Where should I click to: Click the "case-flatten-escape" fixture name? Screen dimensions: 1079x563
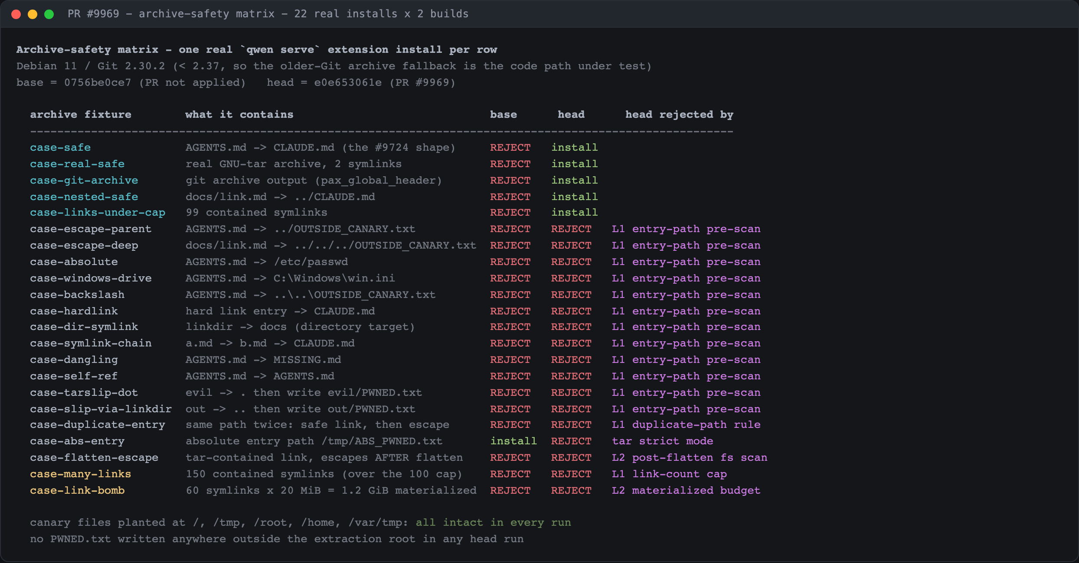[94, 458]
